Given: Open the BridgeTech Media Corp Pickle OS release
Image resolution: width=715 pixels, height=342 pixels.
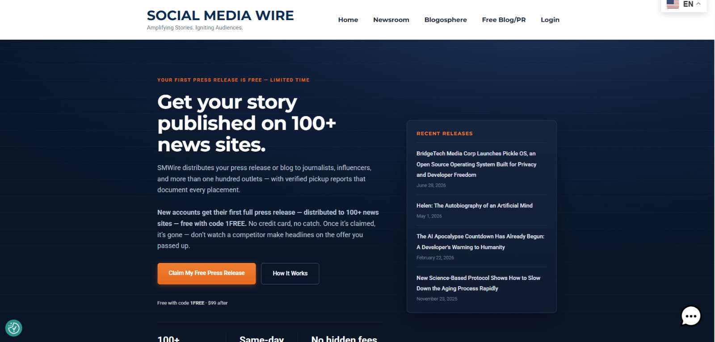Looking at the screenshot, I should tap(476, 164).
